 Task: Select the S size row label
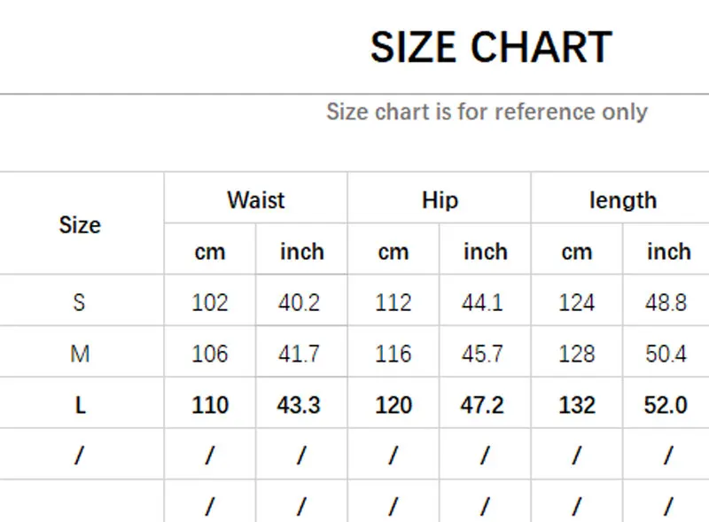coord(80,302)
